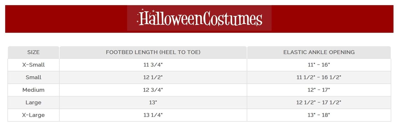The height and width of the screenshot is (129, 398).
Task: Click the 13" footbed length cell
Action: 153,103
